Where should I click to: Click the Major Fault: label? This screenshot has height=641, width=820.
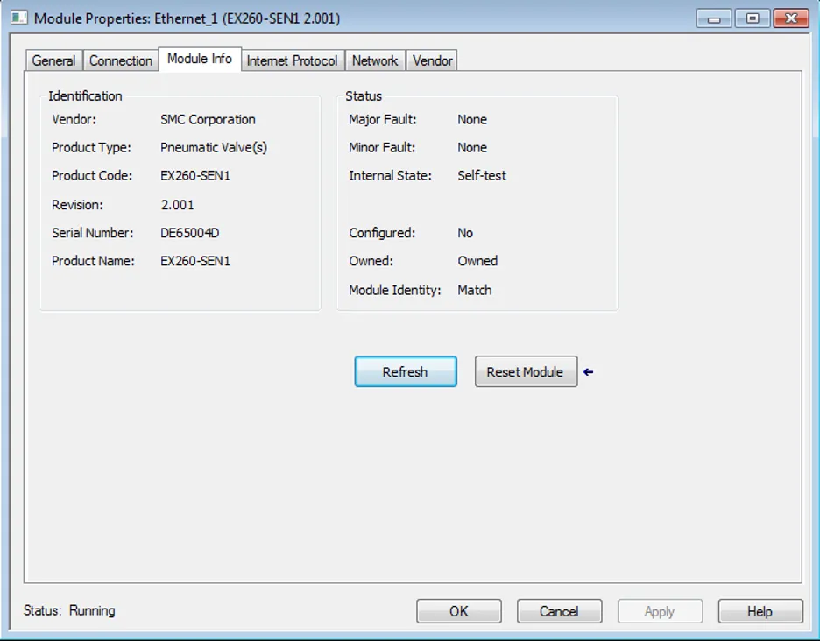tap(383, 119)
